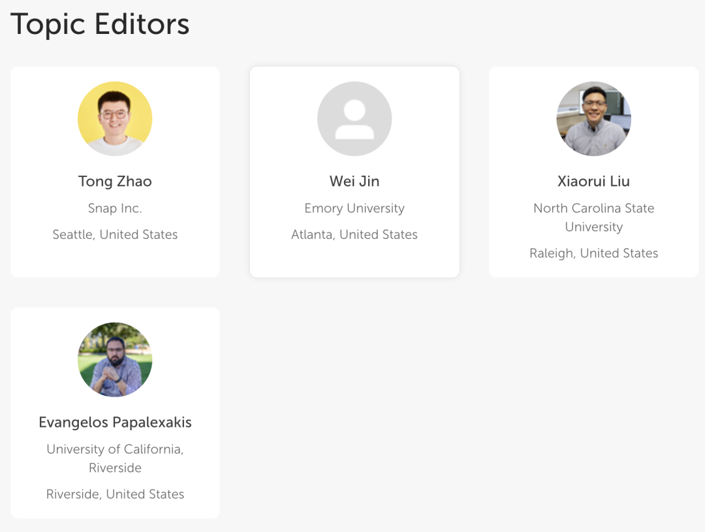The image size is (705, 532).
Task: Click the 'Snap Inc.' affiliation text
Action: 115,208
